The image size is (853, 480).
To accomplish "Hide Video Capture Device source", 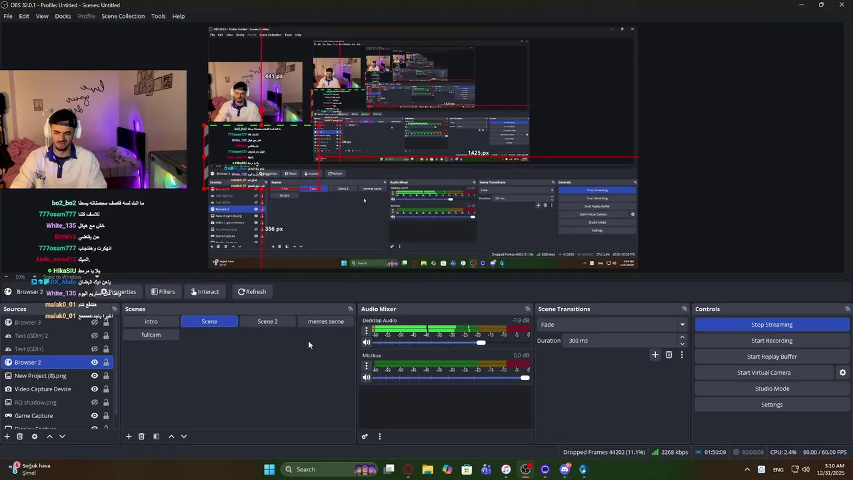I will tap(95, 389).
